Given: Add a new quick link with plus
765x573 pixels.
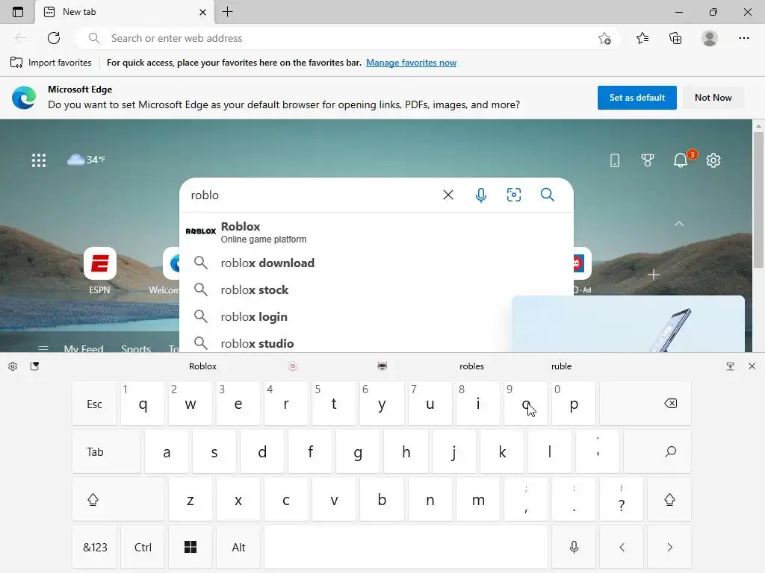Looking at the screenshot, I should tap(653, 275).
